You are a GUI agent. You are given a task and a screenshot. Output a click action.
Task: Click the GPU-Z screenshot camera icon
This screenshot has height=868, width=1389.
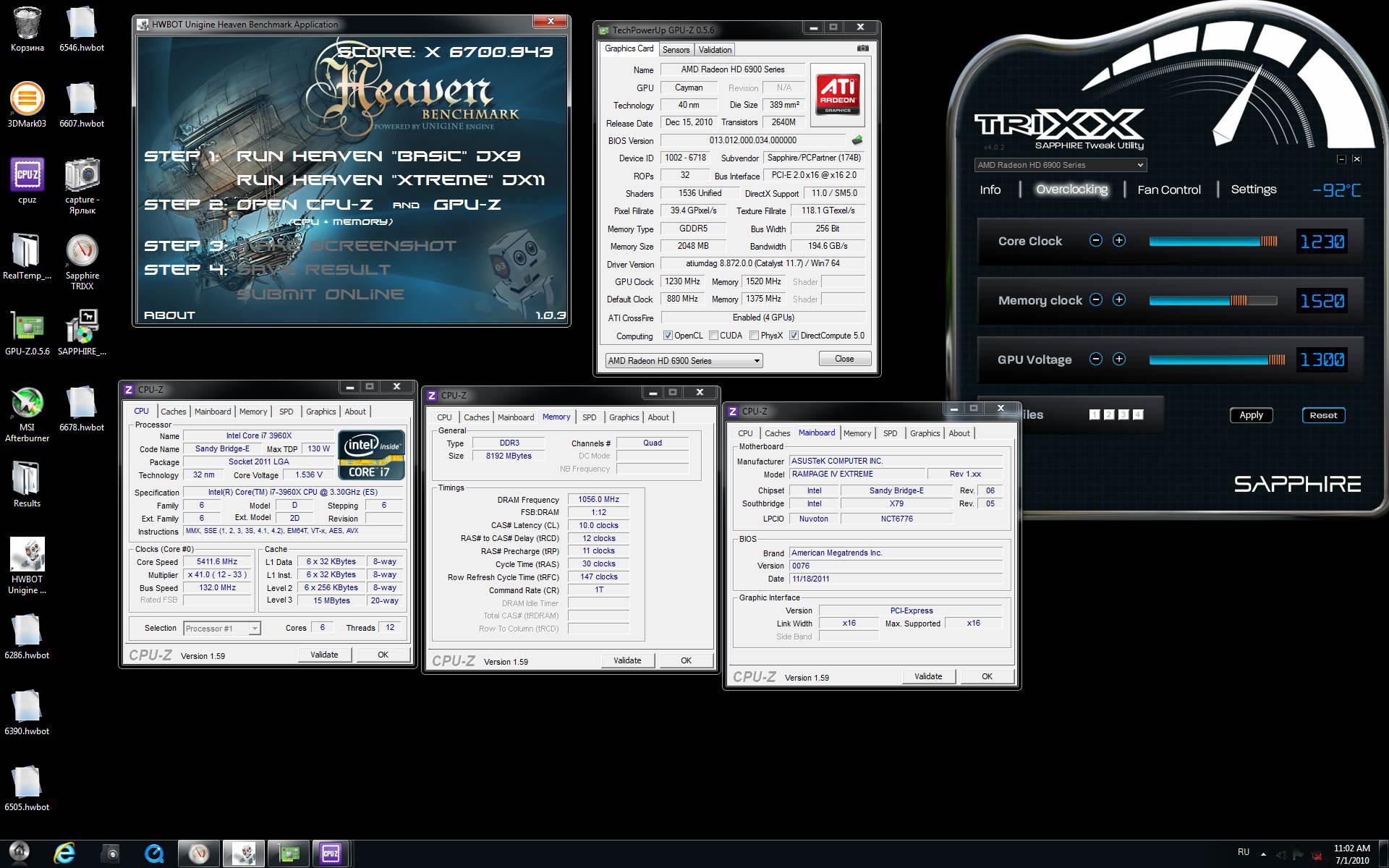[x=862, y=48]
